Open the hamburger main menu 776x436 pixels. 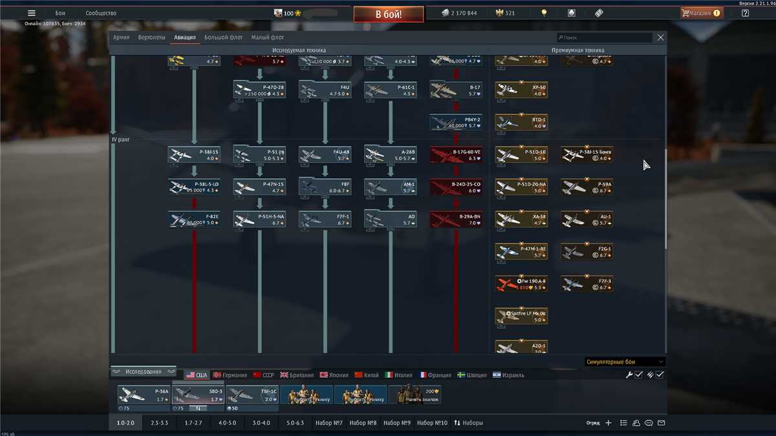[31, 13]
